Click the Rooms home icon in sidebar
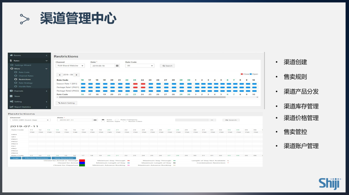 pos(11,55)
